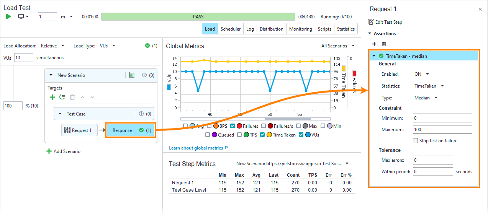This screenshot has height=218, width=488.
Task: Enable the TPS metric checkbox
Action: pos(239,135)
